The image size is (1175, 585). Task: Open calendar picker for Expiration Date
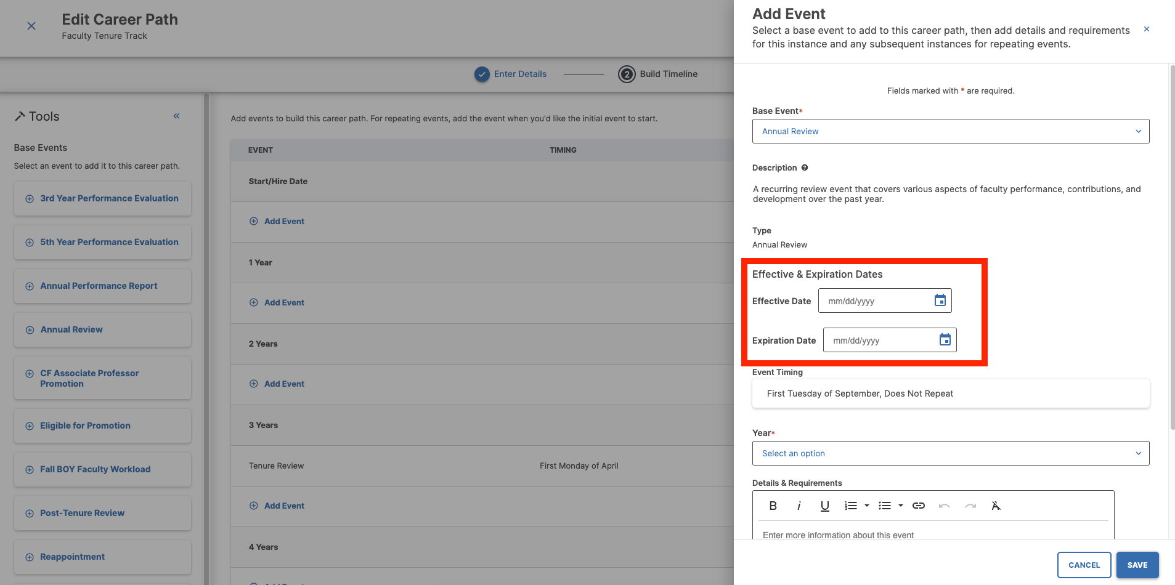pyautogui.click(x=945, y=340)
